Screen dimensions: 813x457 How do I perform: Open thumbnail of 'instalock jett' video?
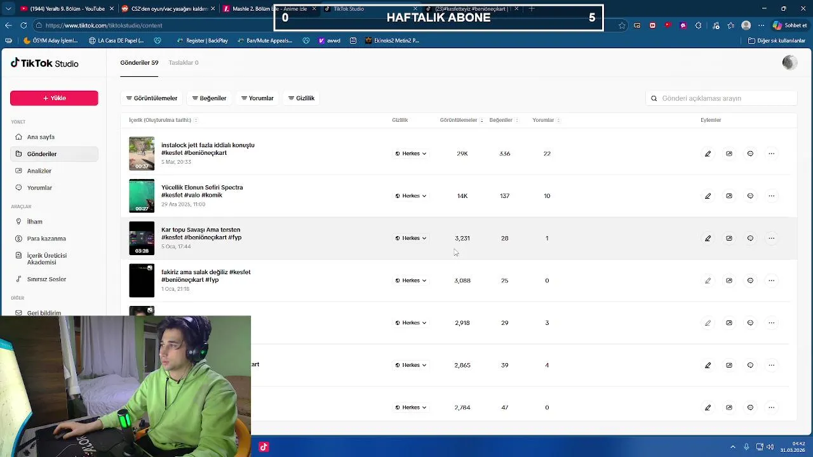pos(142,154)
